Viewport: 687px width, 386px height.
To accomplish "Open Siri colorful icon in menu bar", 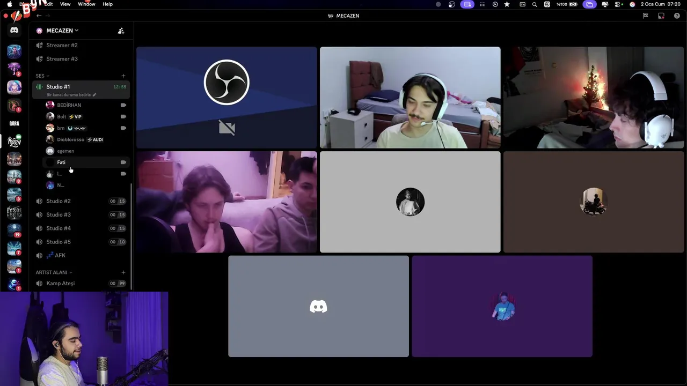I will (x=632, y=4).
